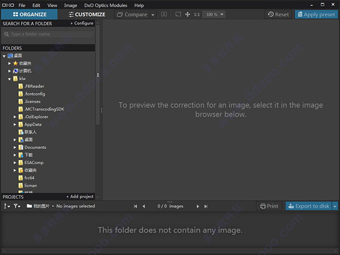This screenshot has height=255, width=340.
Task: Select the fit-to-screen view icon
Action: (x=178, y=14)
